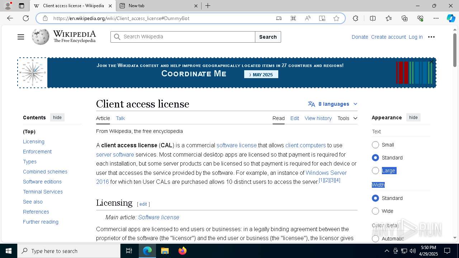Open the Favorites list toolbar icon

[x=389, y=18]
